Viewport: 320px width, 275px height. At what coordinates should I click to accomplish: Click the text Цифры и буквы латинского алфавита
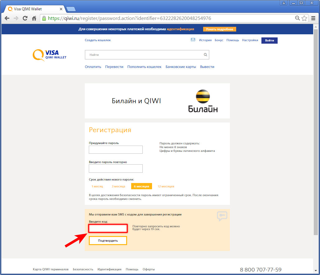[x=187, y=151]
